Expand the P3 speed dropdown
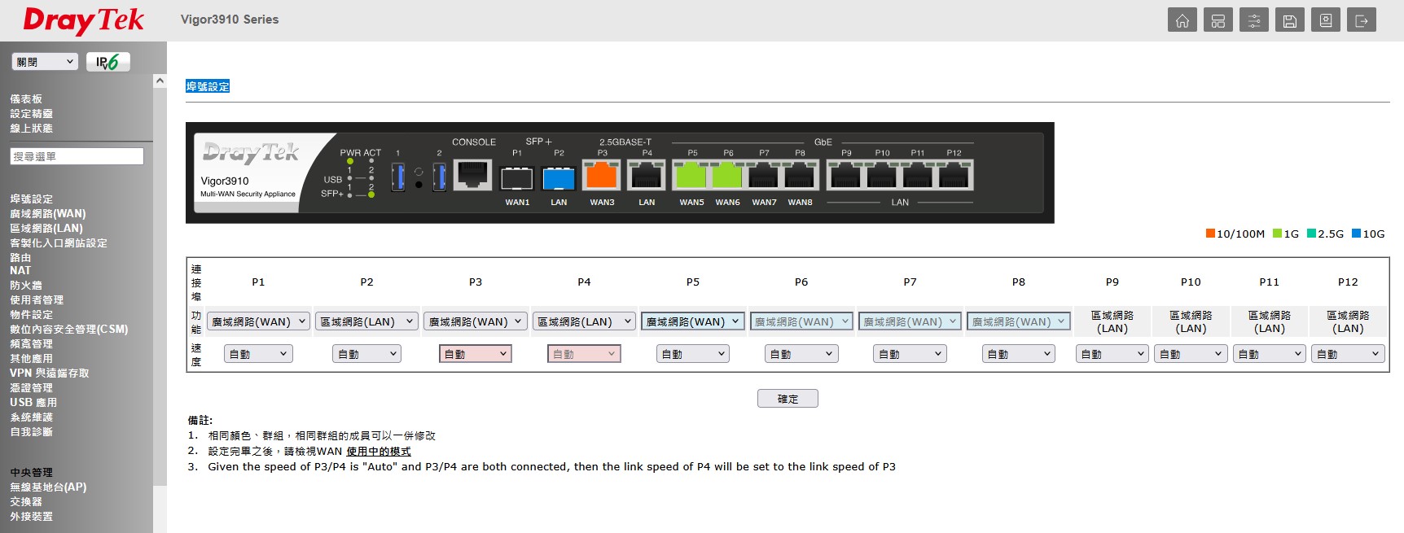 point(475,354)
